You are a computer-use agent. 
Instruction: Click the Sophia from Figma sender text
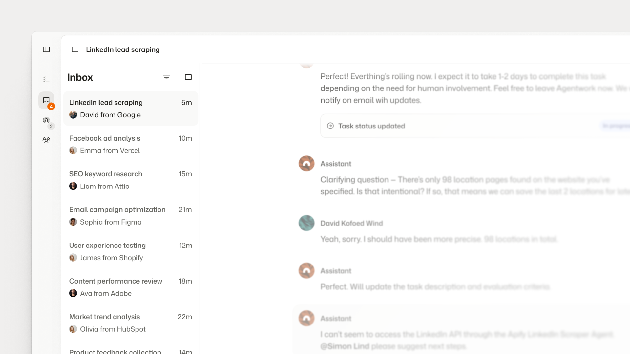111,222
